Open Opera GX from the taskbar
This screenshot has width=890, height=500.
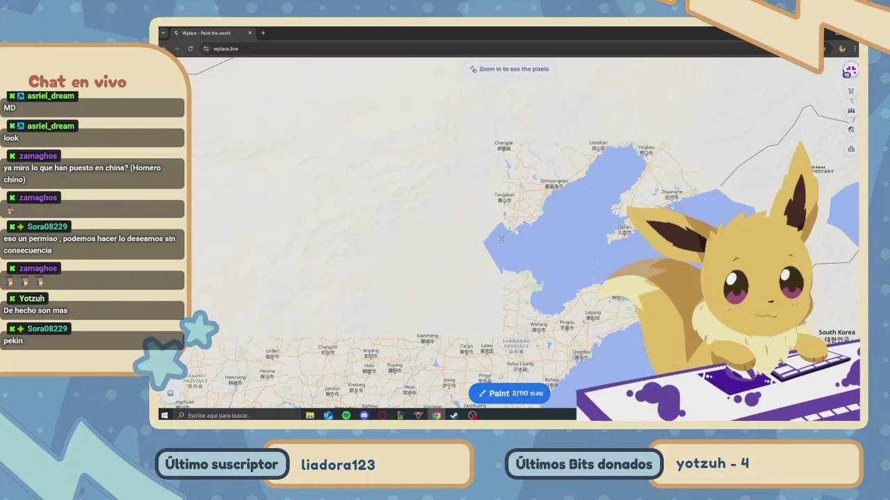point(382,415)
